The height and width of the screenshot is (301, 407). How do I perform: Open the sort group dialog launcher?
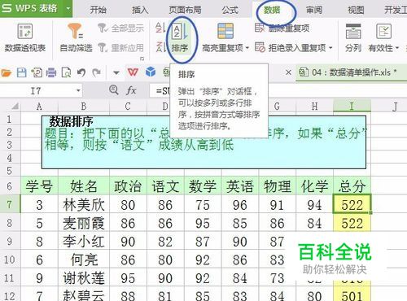tap(142, 59)
